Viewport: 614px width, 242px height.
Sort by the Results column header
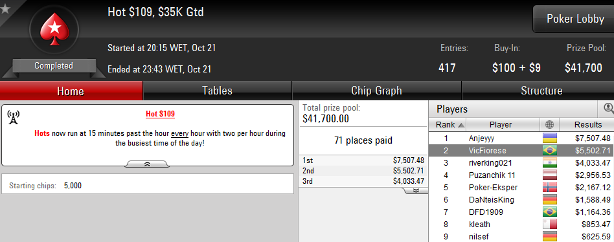587,125
